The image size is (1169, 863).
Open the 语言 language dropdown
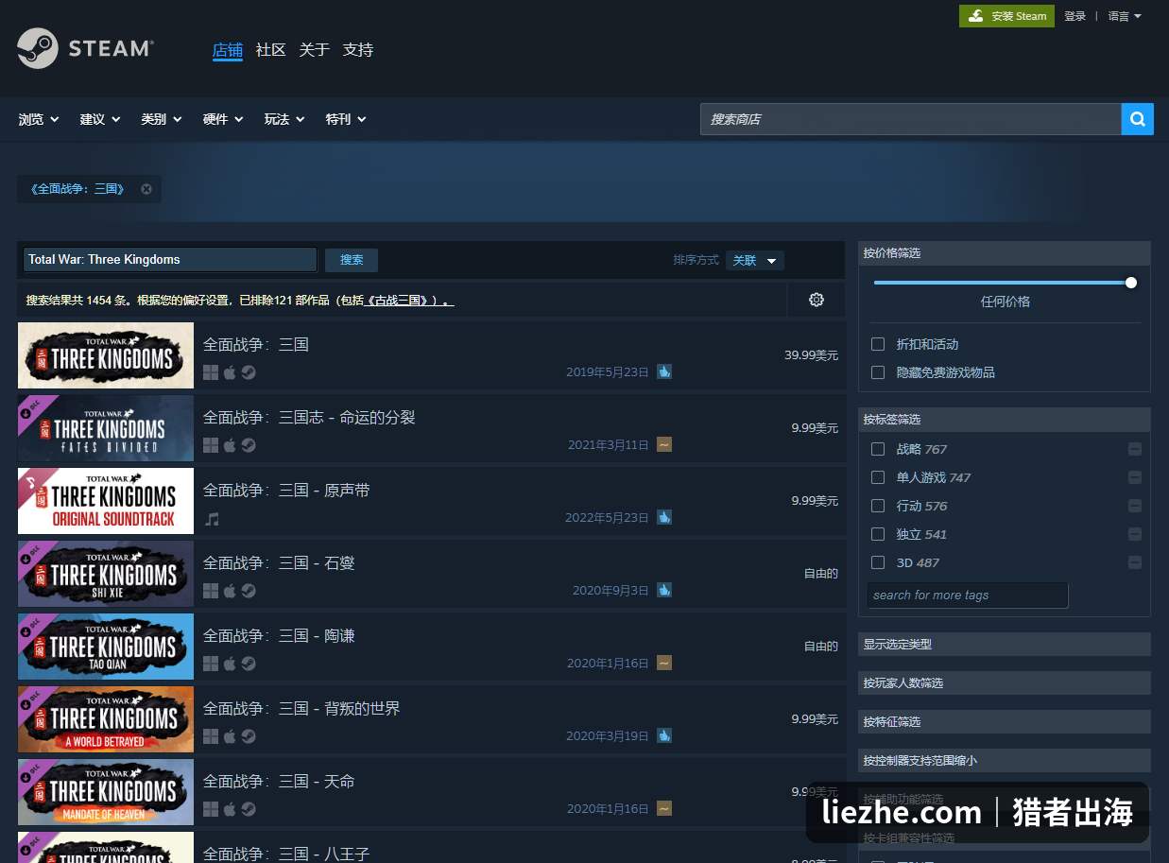[1125, 16]
